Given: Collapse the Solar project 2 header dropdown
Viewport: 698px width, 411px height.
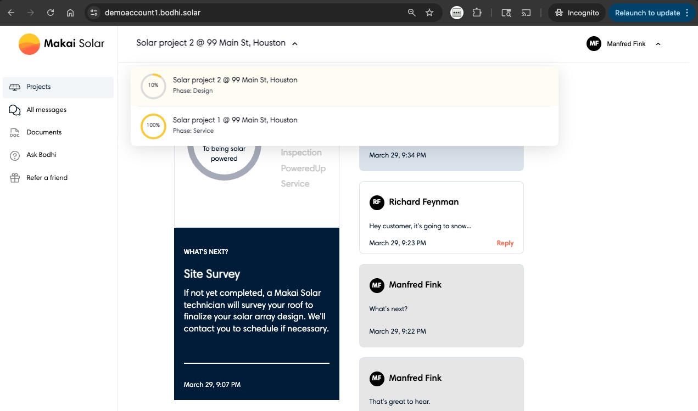Looking at the screenshot, I should coord(295,43).
